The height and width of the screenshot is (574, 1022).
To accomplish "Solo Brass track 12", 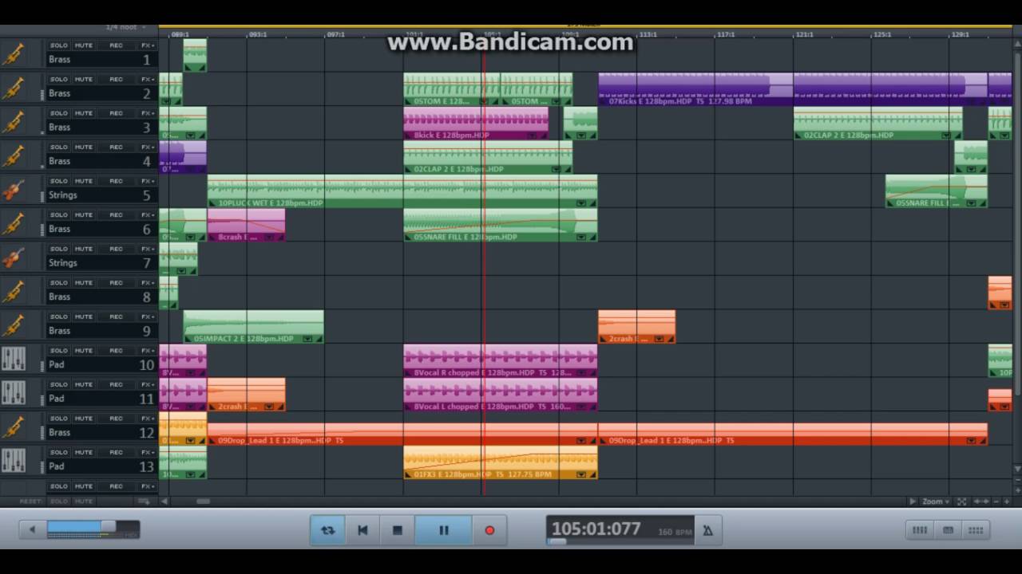I will pyautogui.click(x=59, y=419).
